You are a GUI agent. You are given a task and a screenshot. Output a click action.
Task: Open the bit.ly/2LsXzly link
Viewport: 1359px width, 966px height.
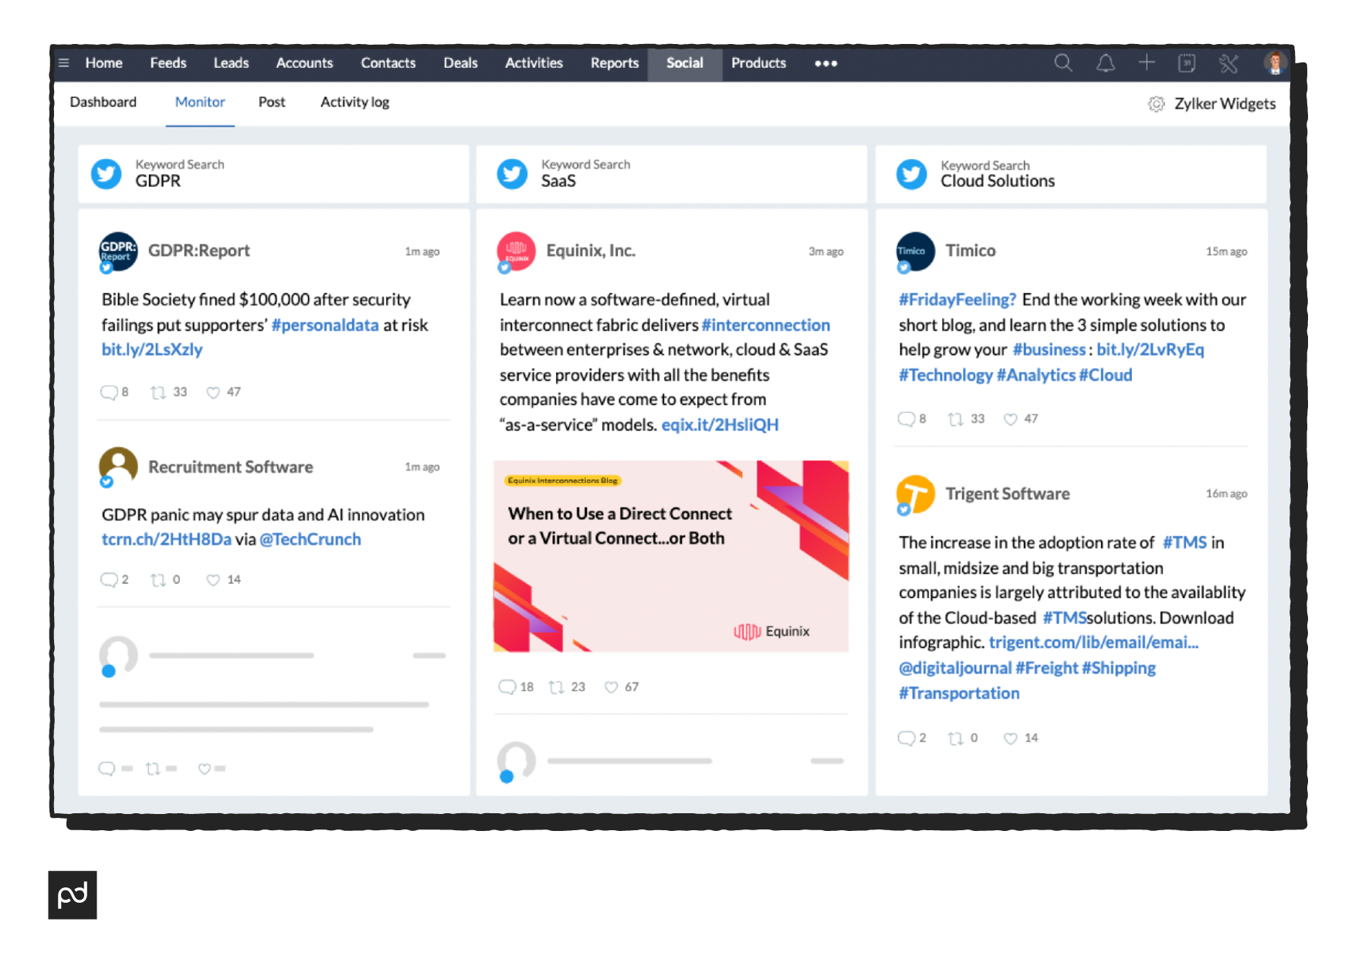152,350
